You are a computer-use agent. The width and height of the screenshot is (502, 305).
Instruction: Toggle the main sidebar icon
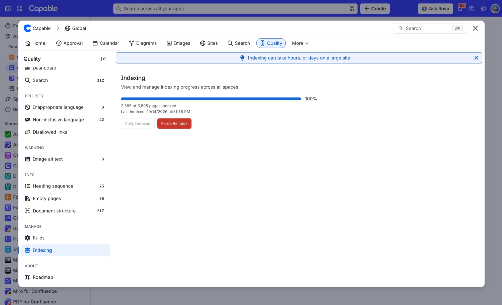click(8, 9)
